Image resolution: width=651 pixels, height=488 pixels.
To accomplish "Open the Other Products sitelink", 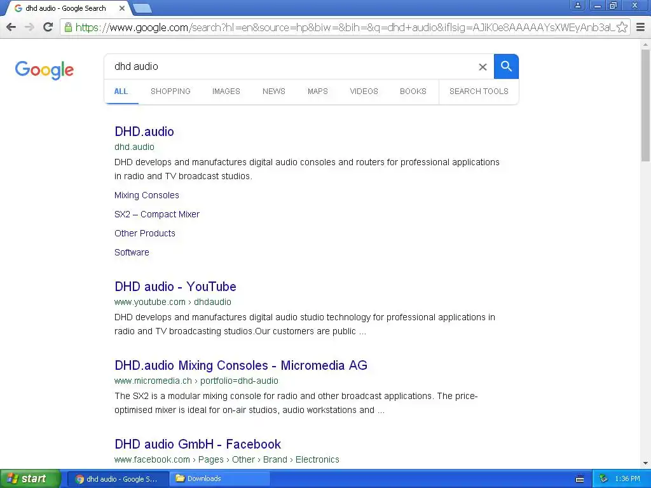I will (x=145, y=233).
